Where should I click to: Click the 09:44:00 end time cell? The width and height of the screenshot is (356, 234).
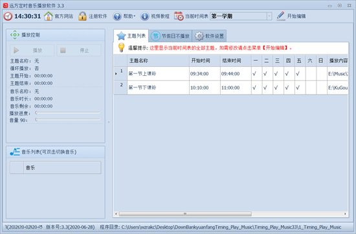click(x=236, y=74)
